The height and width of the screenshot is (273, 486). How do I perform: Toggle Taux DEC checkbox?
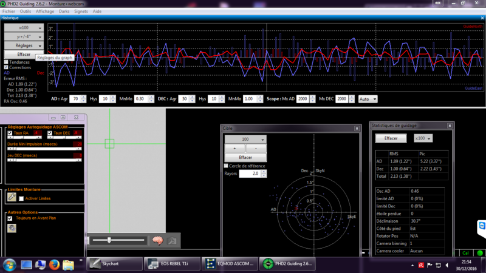(50, 133)
